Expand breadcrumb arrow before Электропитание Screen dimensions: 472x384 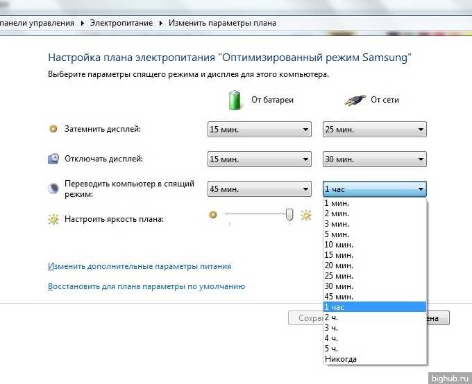(83, 23)
